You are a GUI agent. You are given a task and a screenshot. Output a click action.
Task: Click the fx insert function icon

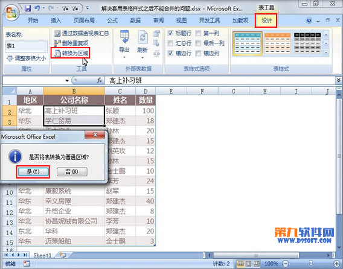(99, 80)
